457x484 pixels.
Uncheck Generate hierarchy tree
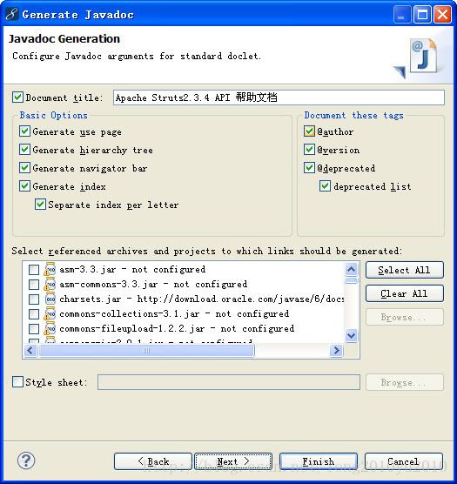coord(24,150)
